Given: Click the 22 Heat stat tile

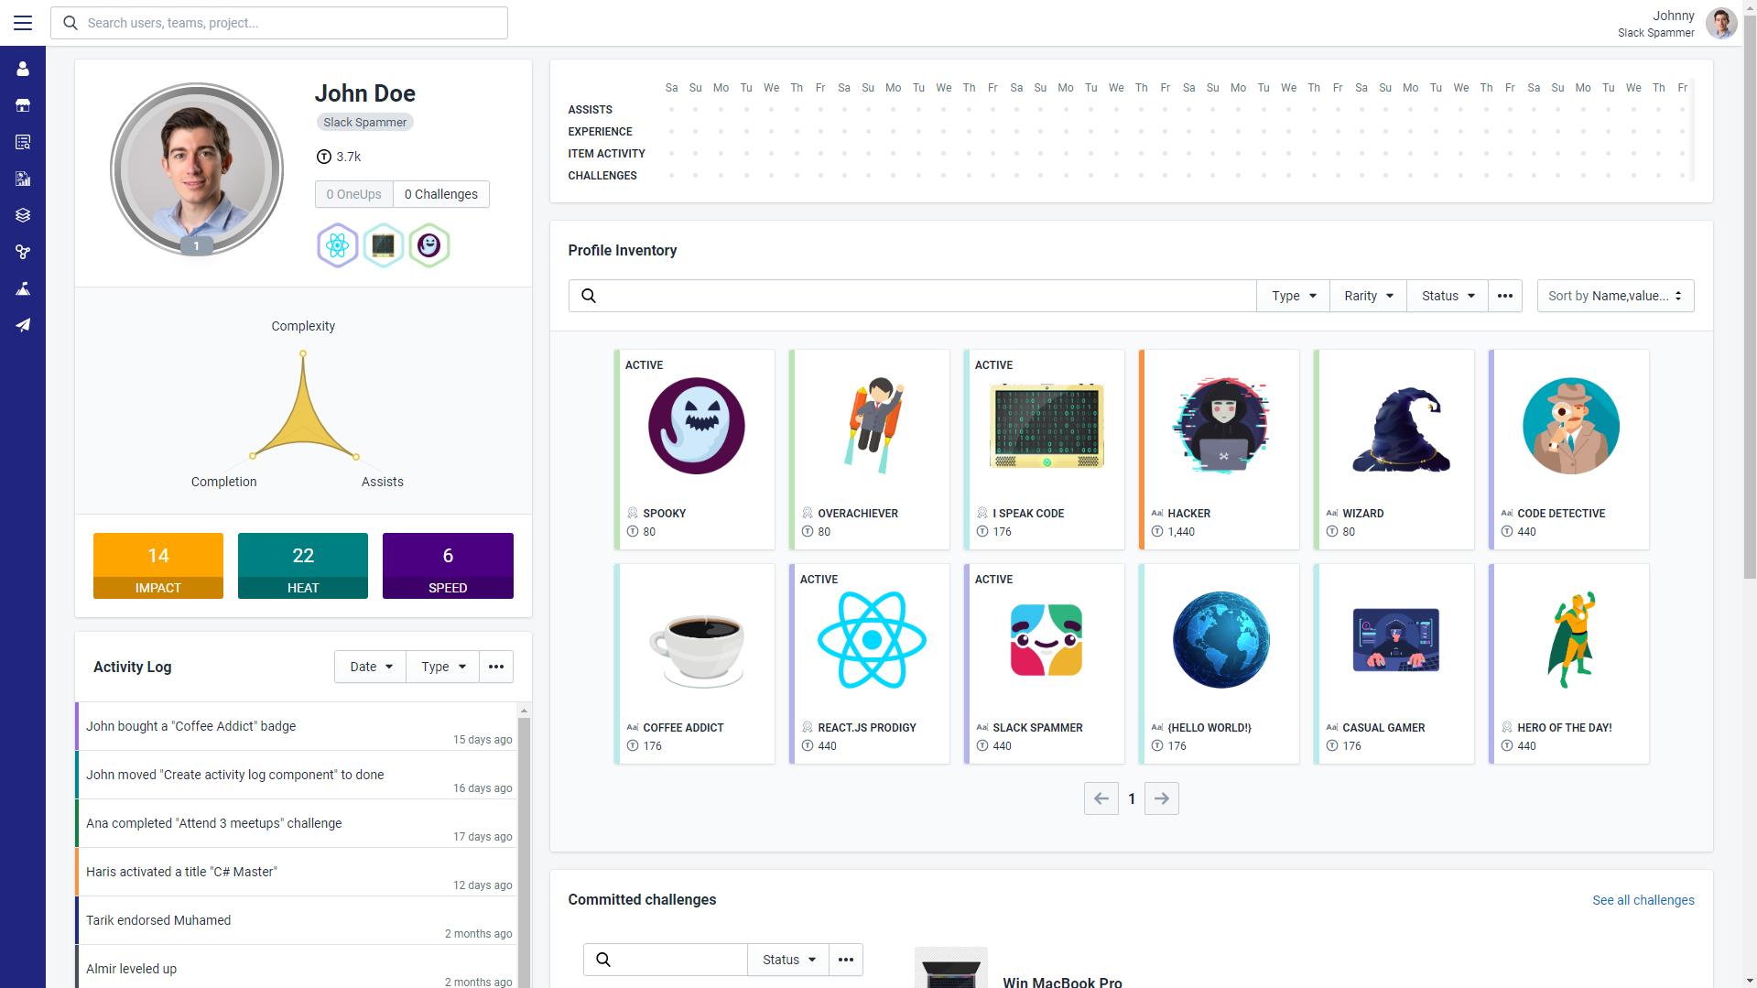Looking at the screenshot, I should [303, 566].
